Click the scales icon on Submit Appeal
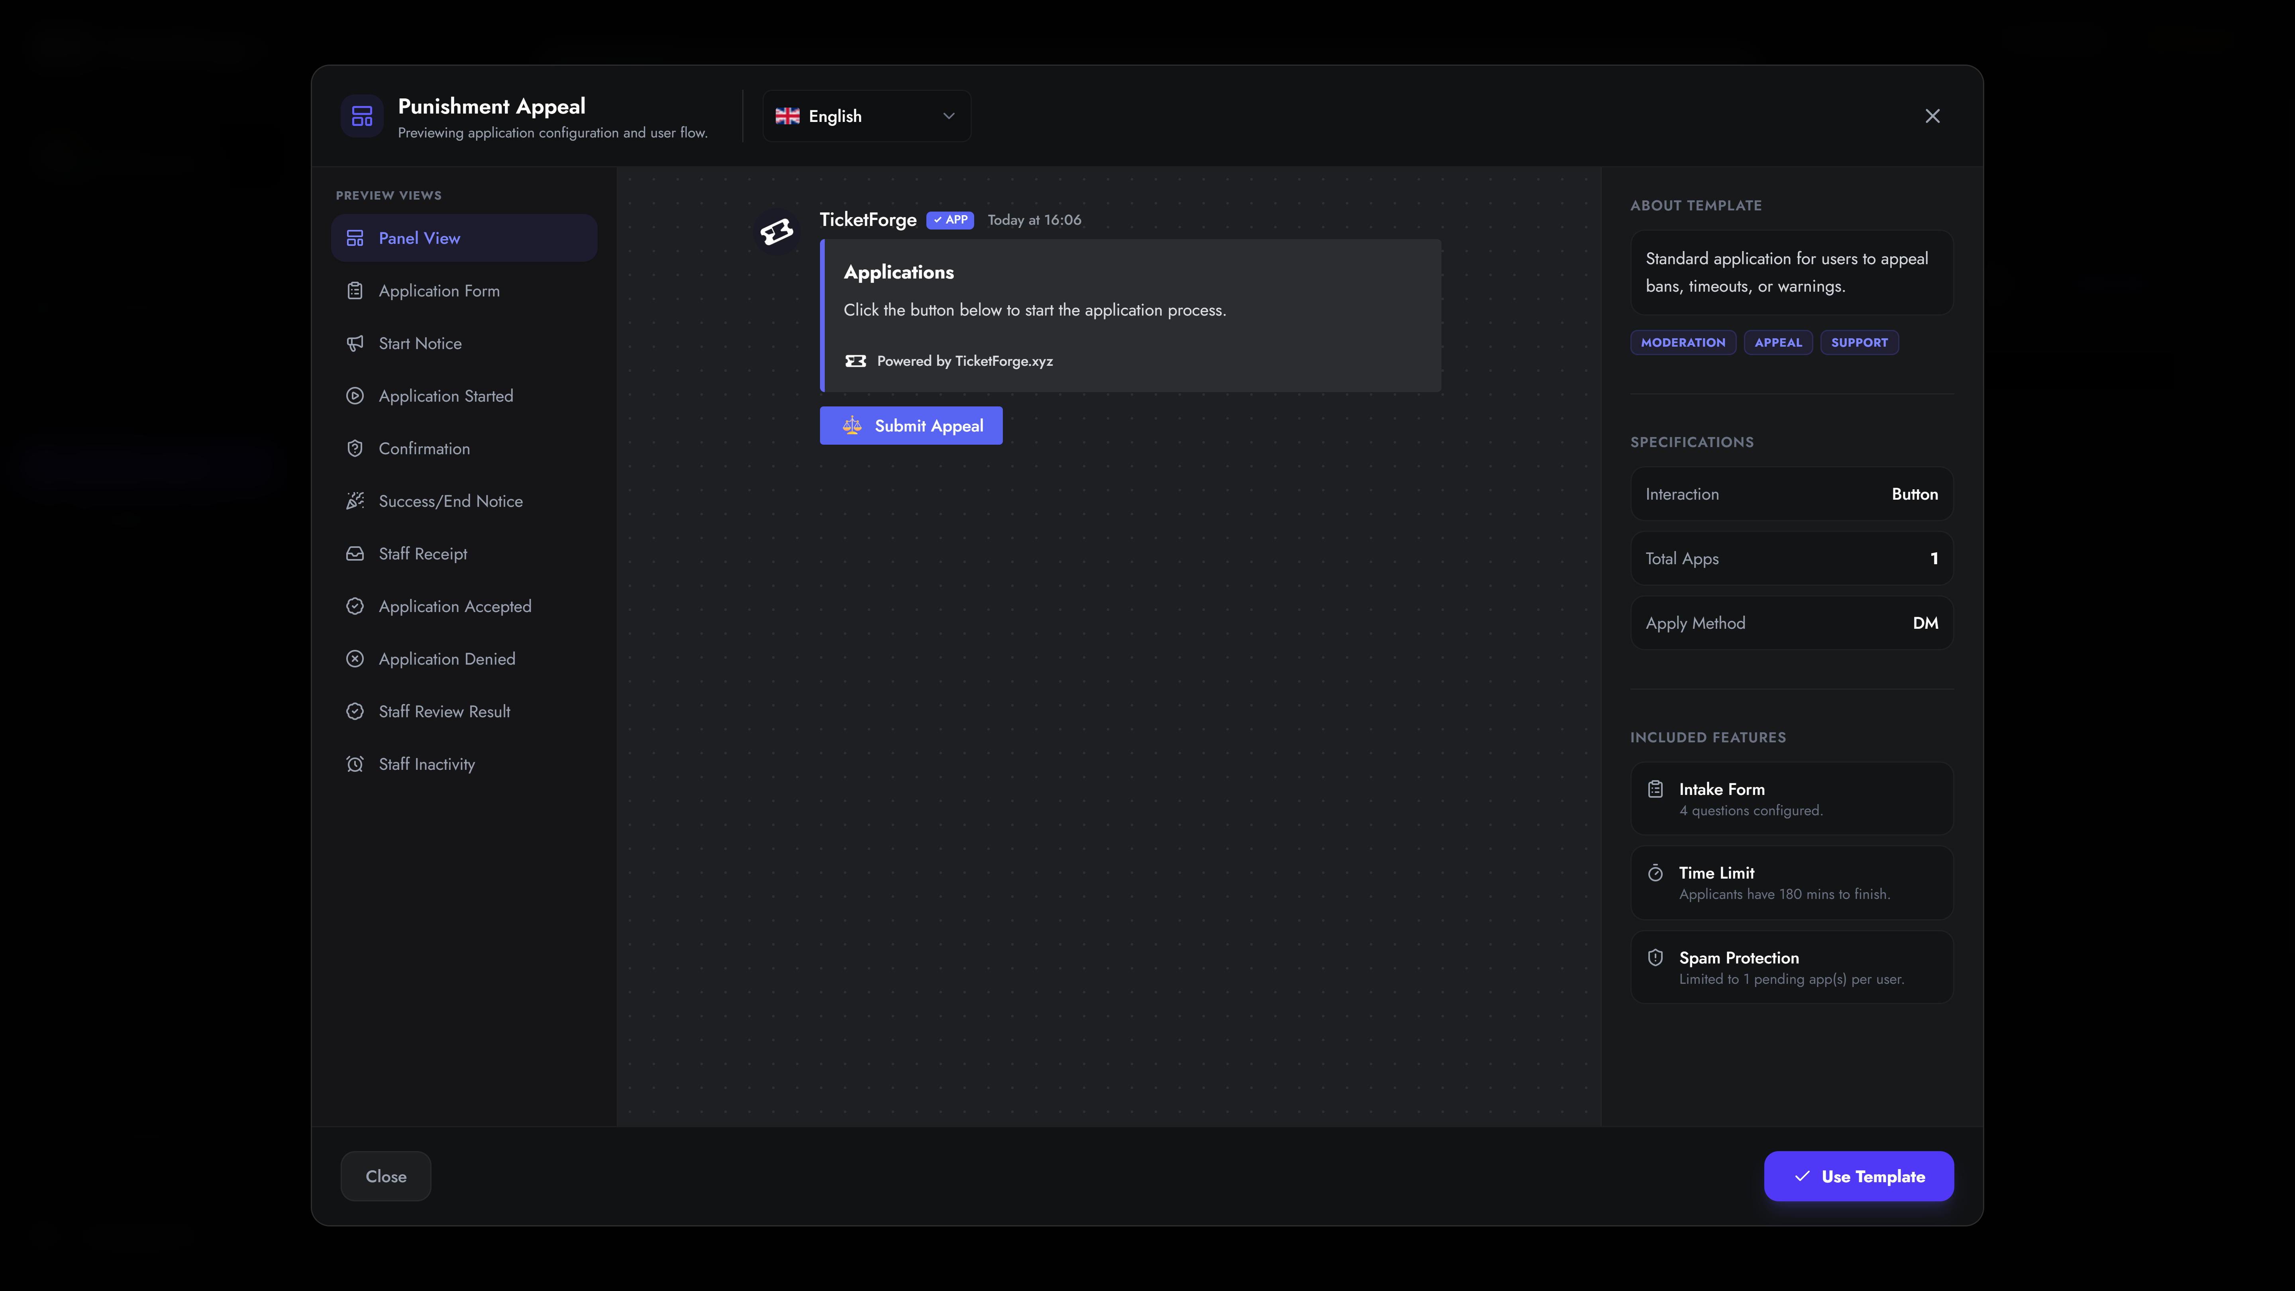This screenshot has height=1291, width=2295. tap(852, 426)
